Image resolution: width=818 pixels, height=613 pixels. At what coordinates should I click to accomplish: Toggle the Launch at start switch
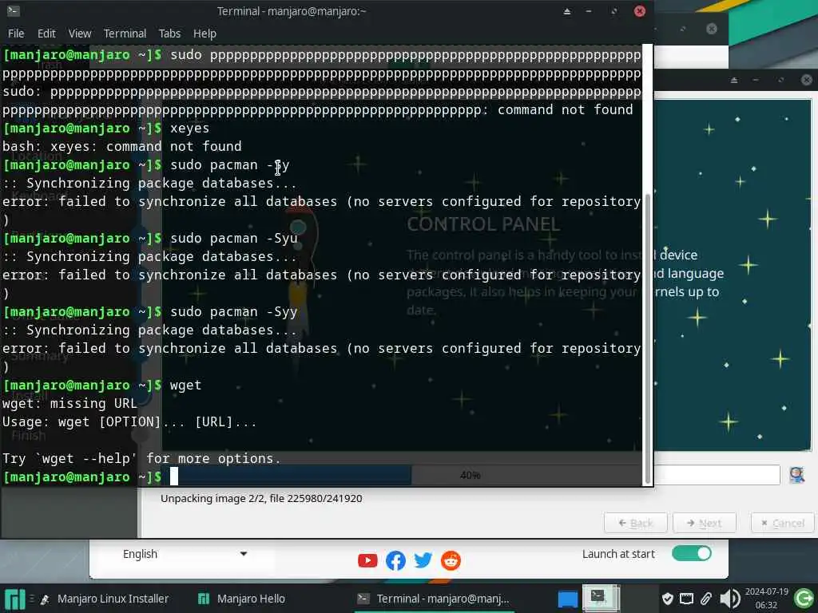coord(691,553)
